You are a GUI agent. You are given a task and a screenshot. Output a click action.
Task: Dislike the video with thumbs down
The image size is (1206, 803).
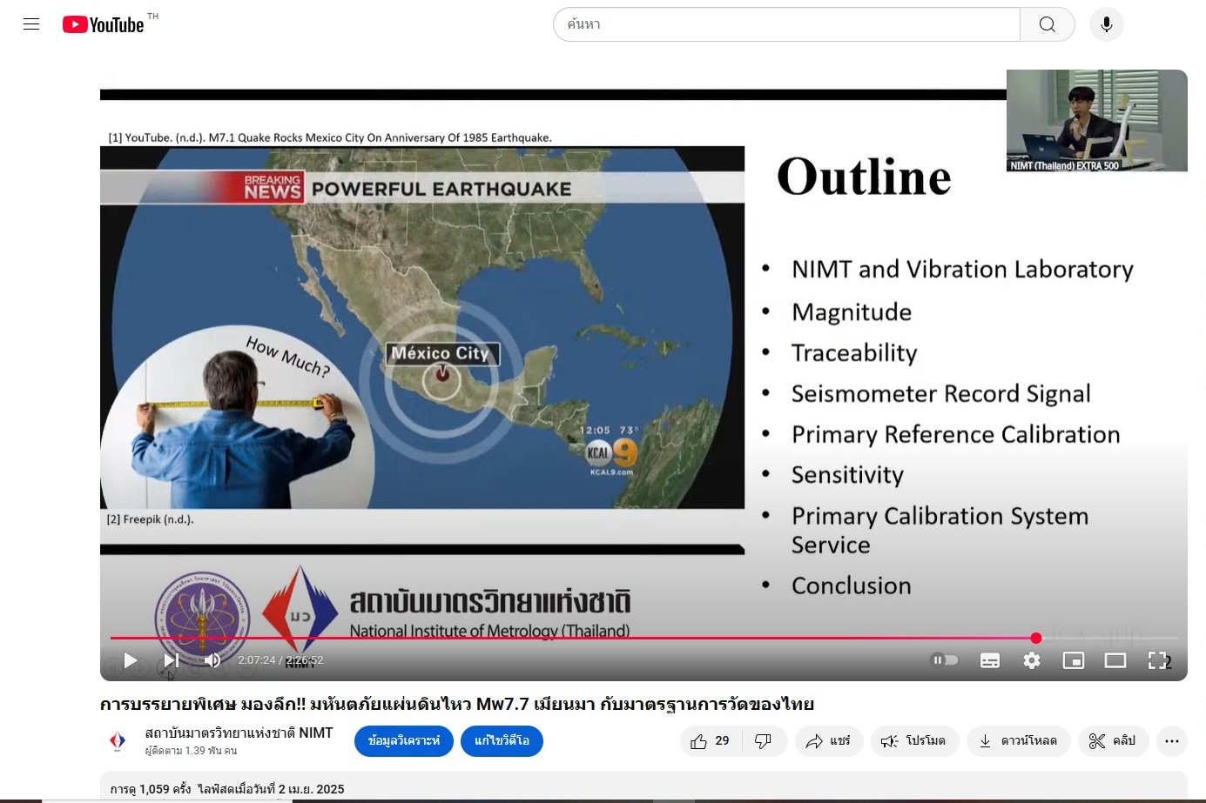(764, 741)
